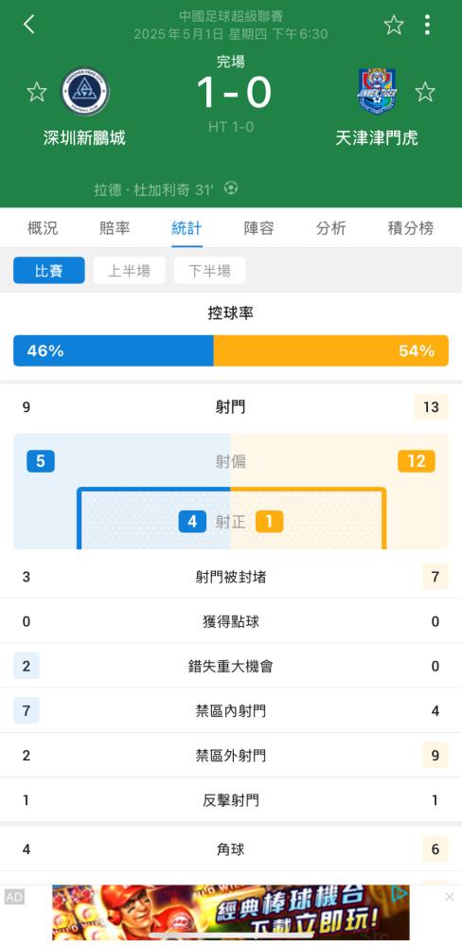Open the 積分榜 tab
Screen dimensions: 462x947
pyautogui.click(x=411, y=228)
